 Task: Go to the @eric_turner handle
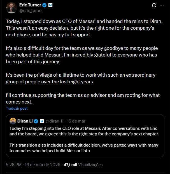coord(31,11)
